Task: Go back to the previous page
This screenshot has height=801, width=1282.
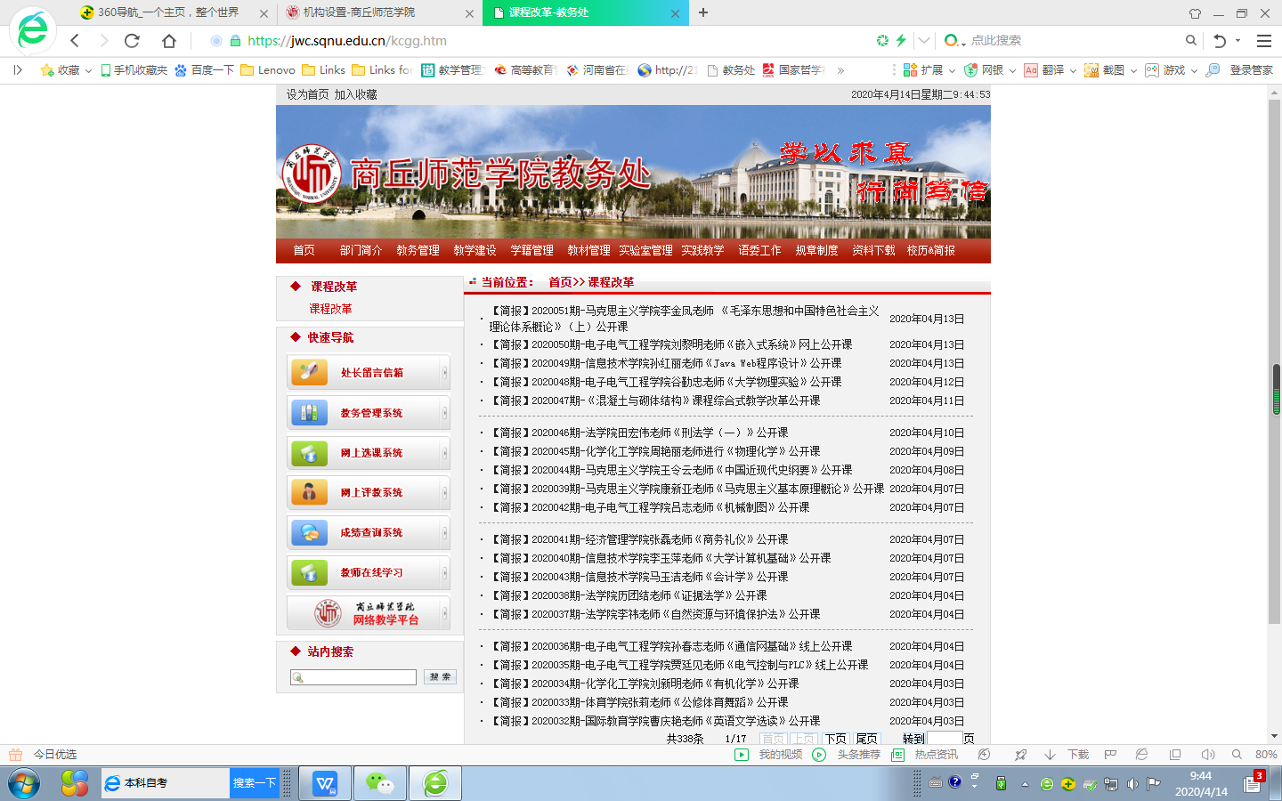Action: [75, 40]
